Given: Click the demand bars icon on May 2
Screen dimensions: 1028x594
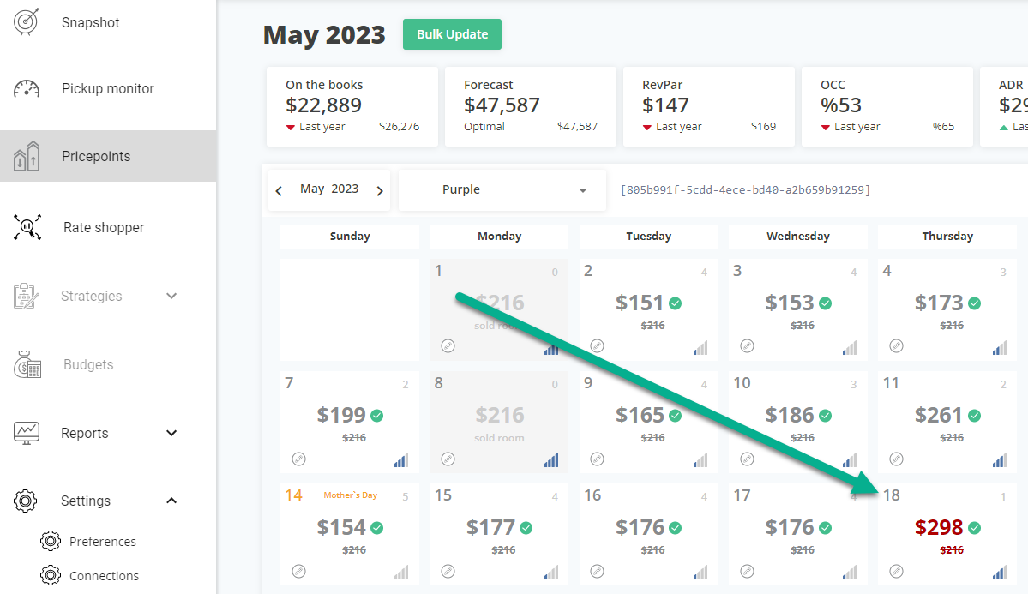Looking at the screenshot, I should click(700, 347).
